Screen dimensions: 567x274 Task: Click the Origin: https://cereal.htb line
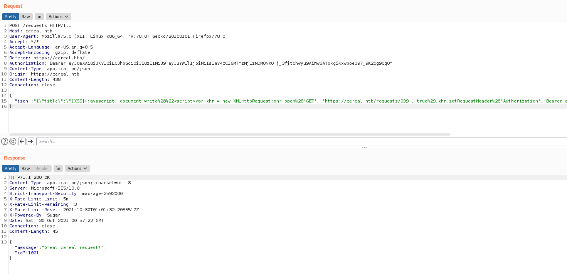coord(44,74)
